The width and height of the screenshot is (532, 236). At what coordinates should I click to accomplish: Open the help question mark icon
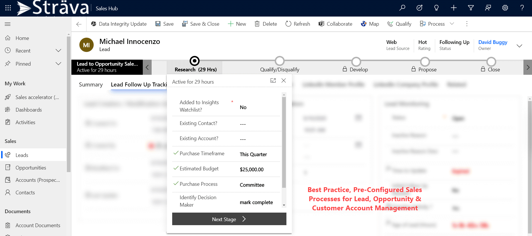[x=522, y=8]
